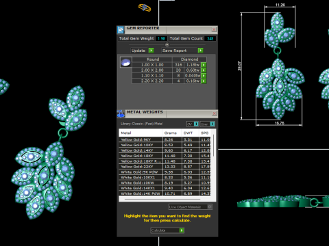Select the White Gold:9K PdW row
The image size is (329, 246).
pos(164,172)
